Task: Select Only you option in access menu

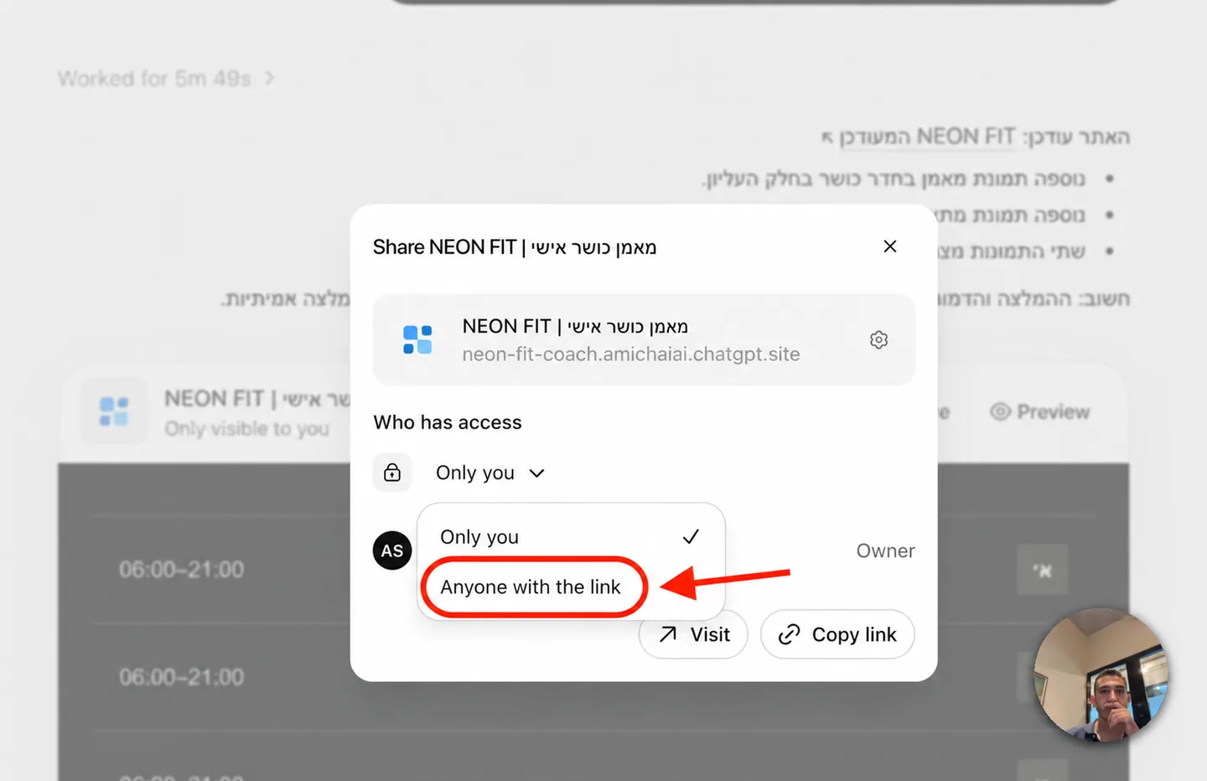Action: 570,536
